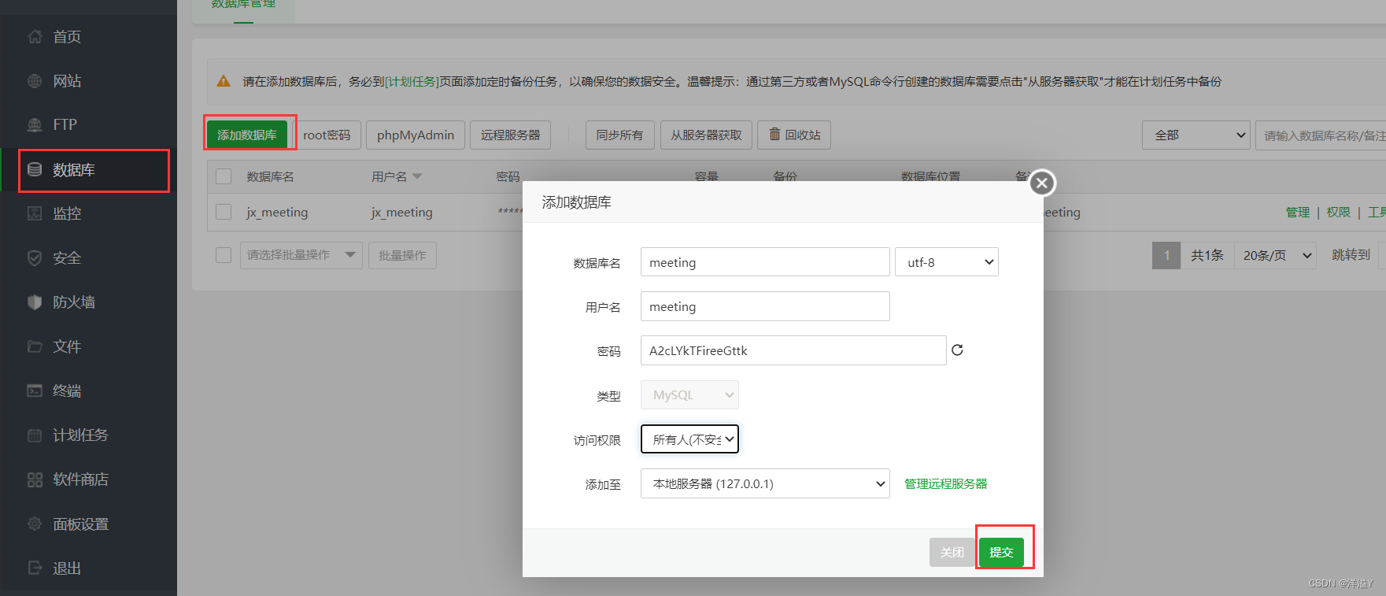This screenshot has height=596, width=1386.
Task: Click the home icon beside 首页
Action: [35, 36]
